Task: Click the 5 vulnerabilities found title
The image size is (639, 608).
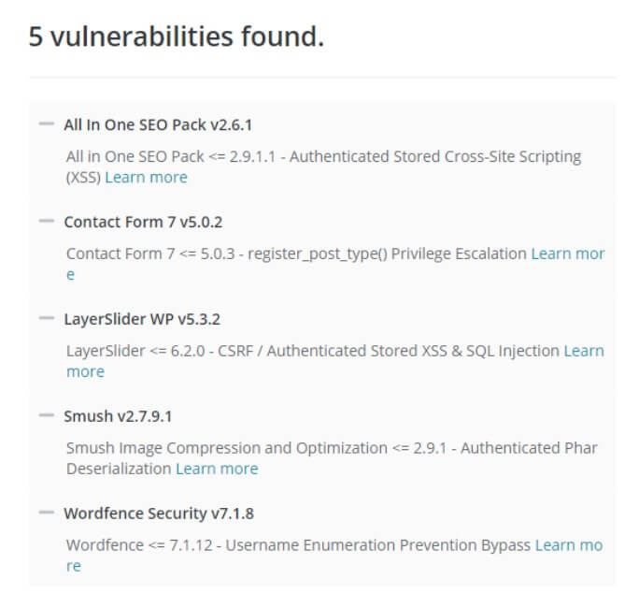Action: click(x=177, y=36)
